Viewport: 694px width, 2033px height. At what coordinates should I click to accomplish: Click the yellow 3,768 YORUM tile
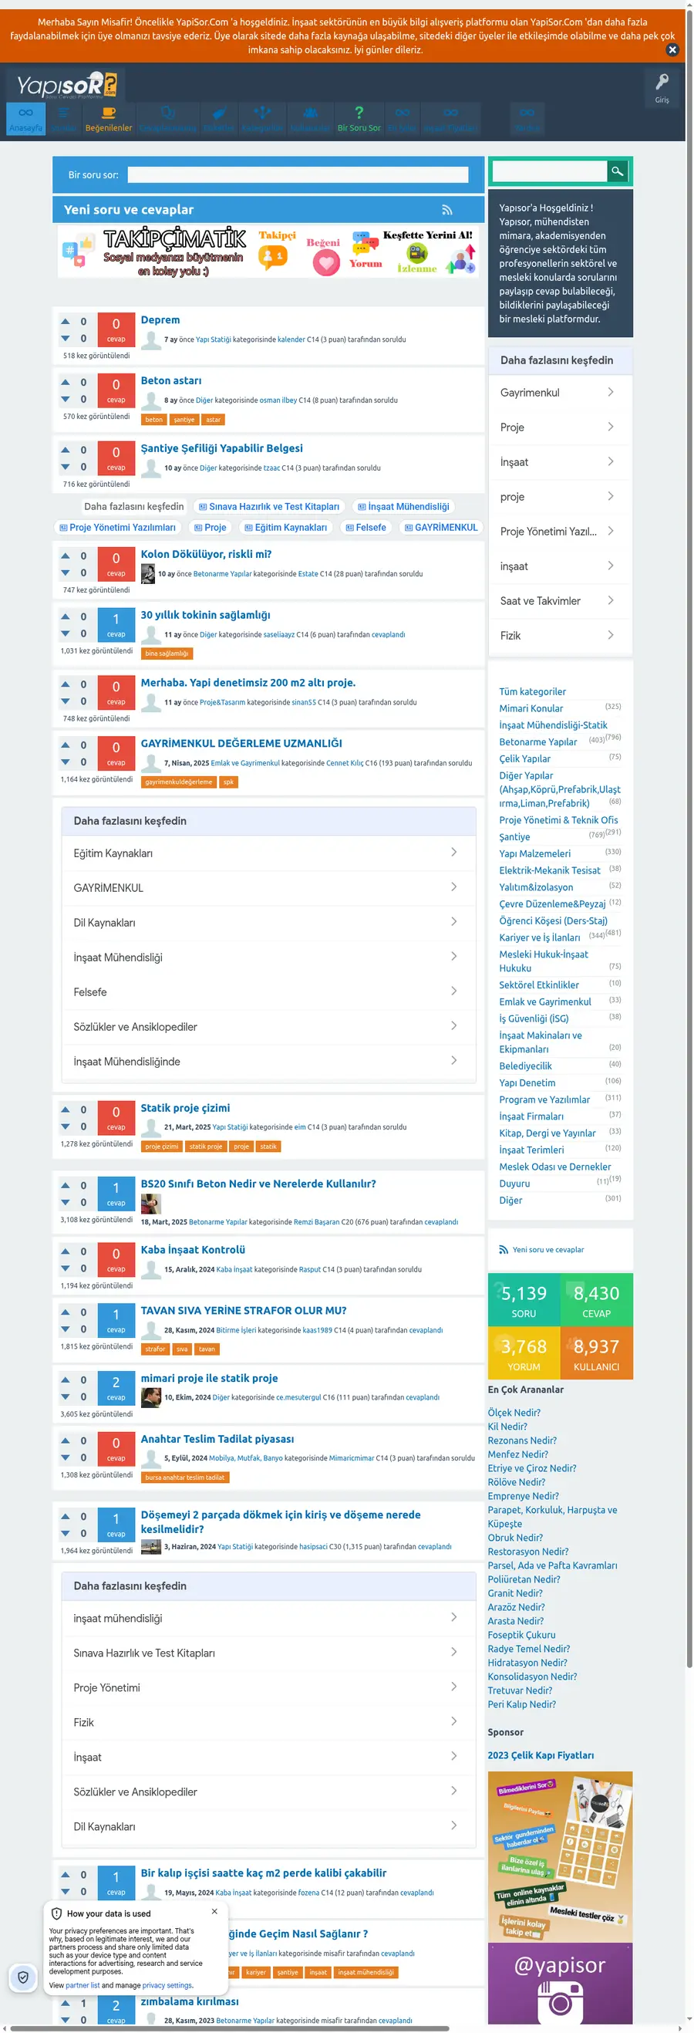pyautogui.click(x=524, y=1353)
